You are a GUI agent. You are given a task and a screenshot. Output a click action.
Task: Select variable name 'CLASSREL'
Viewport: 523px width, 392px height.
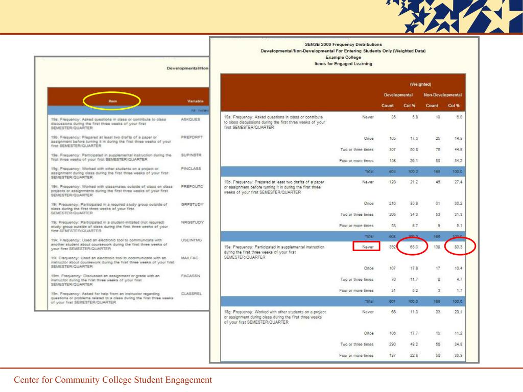click(x=192, y=294)
